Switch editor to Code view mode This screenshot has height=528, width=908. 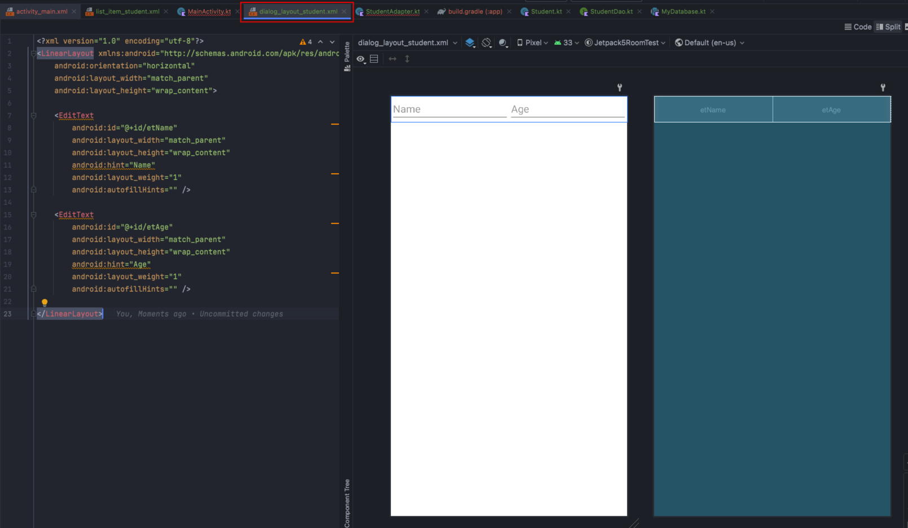(858, 27)
